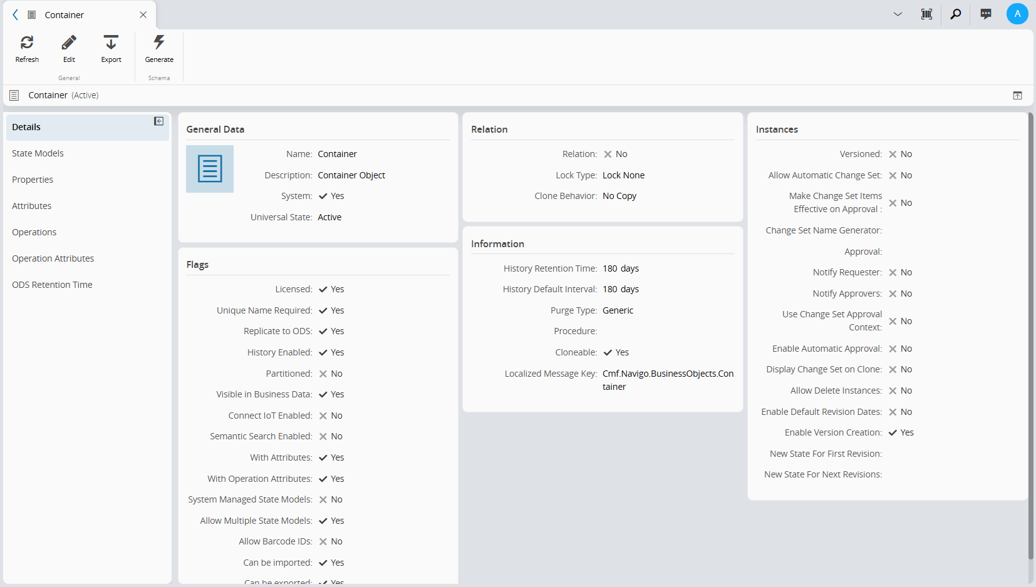
Task: Collapse the left Details side panel
Action: (x=159, y=121)
